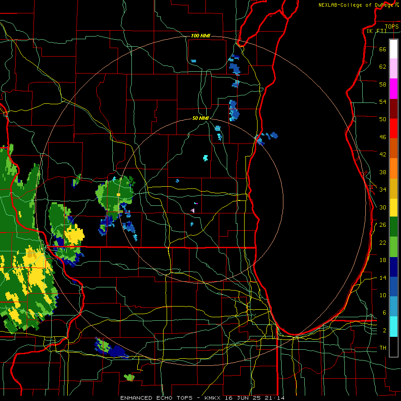The image size is (401, 401).
Task: Click the legend value 6
Action: [x=384, y=312]
